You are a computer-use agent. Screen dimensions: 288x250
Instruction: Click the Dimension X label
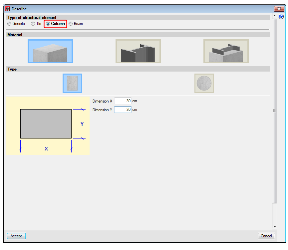(x=102, y=101)
